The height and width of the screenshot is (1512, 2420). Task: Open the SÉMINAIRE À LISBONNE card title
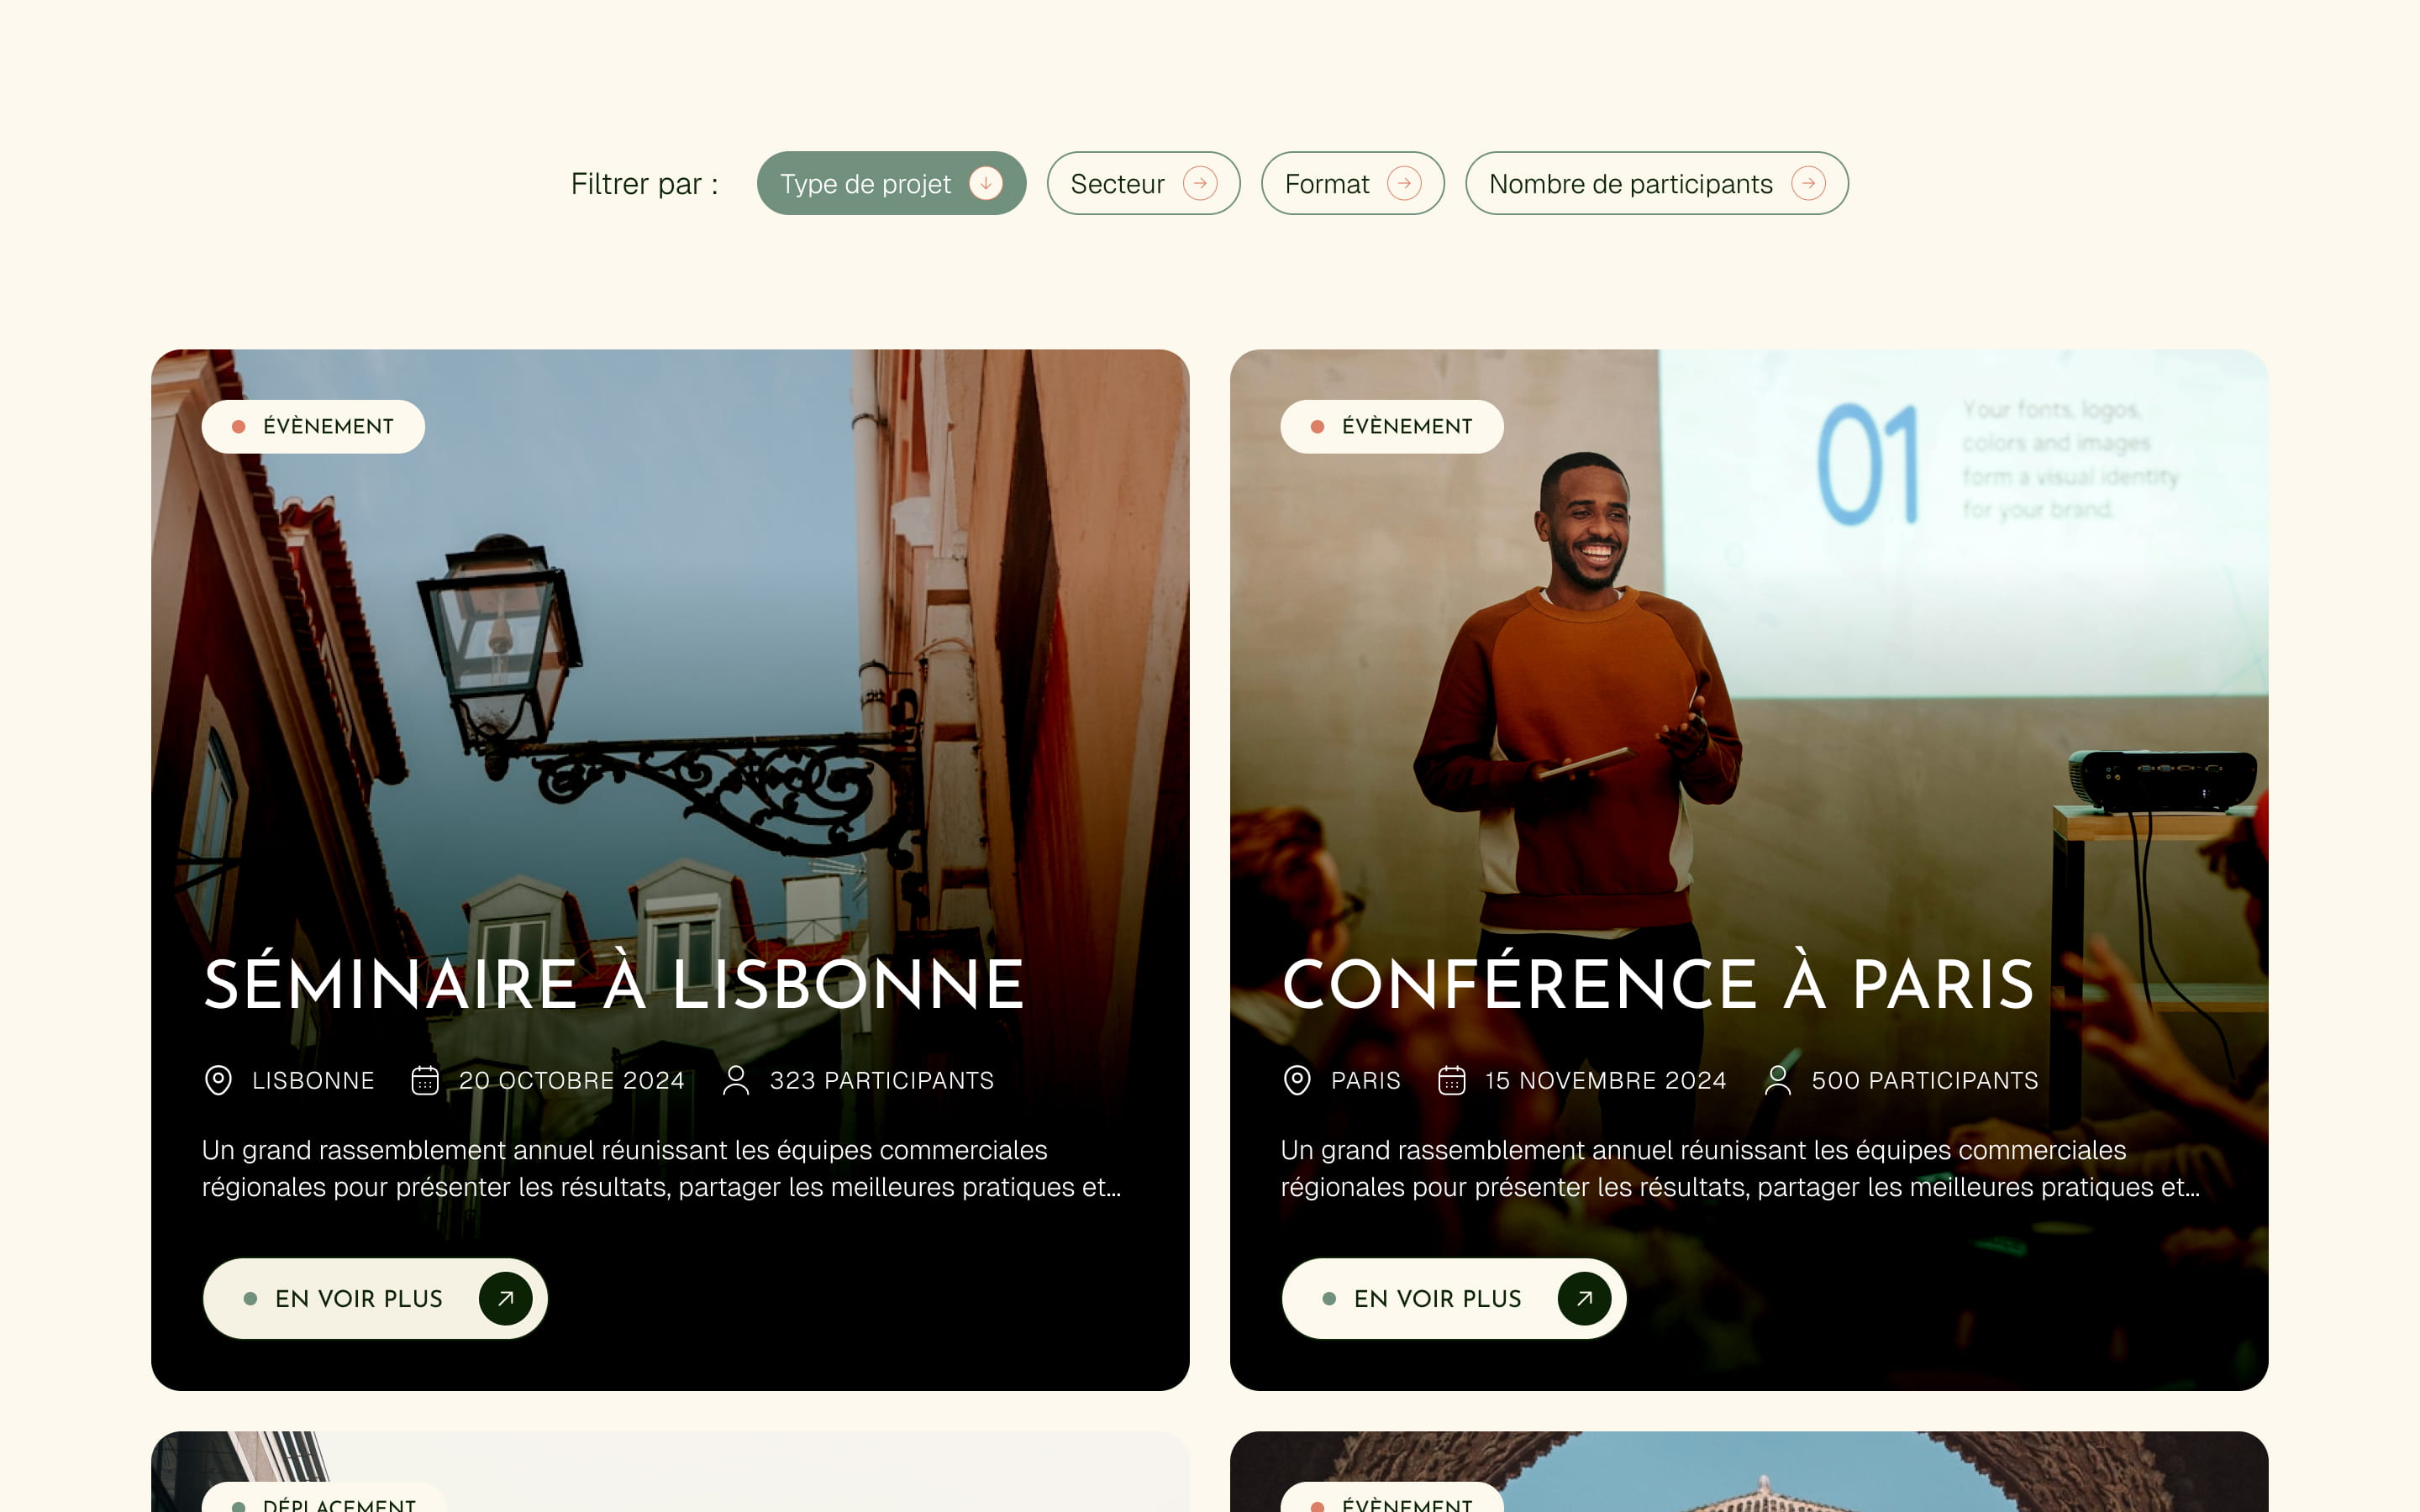[x=614, y=984]
